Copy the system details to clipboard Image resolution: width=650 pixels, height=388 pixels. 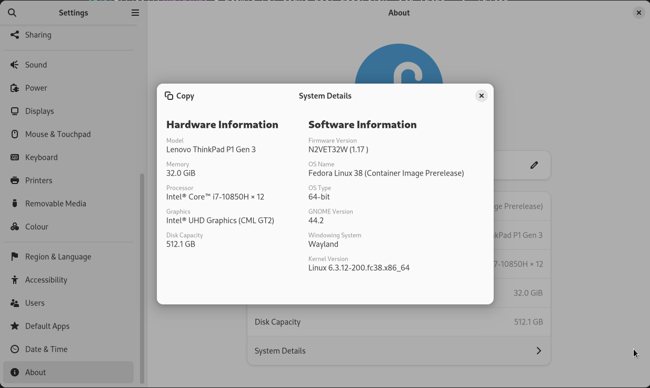pos(179,96)
